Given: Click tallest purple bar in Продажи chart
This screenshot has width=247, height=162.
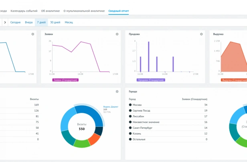Looking at the screenshot, I should (148, 57).
